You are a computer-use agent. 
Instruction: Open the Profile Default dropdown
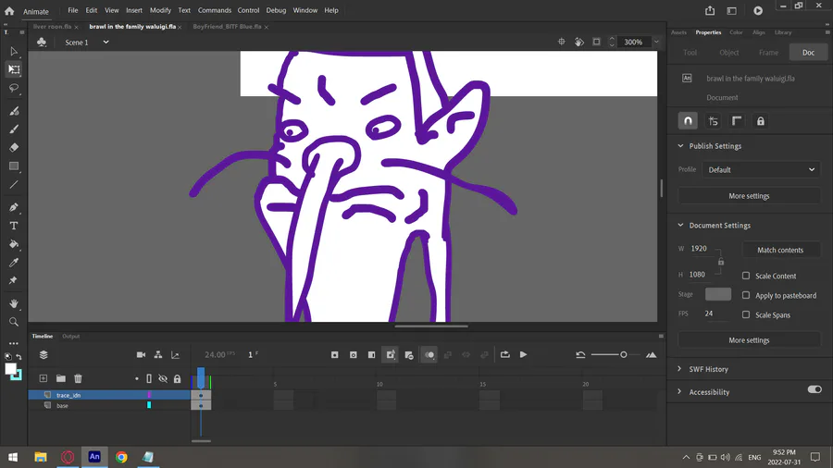761,170
